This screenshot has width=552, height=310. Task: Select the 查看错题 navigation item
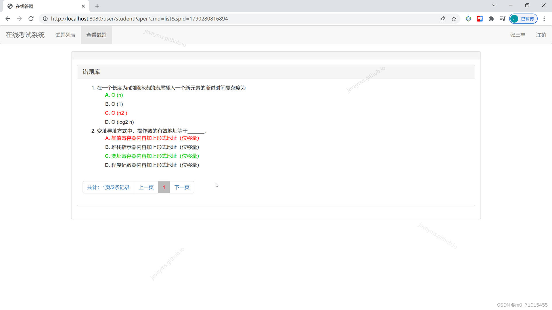pos(96,35)
